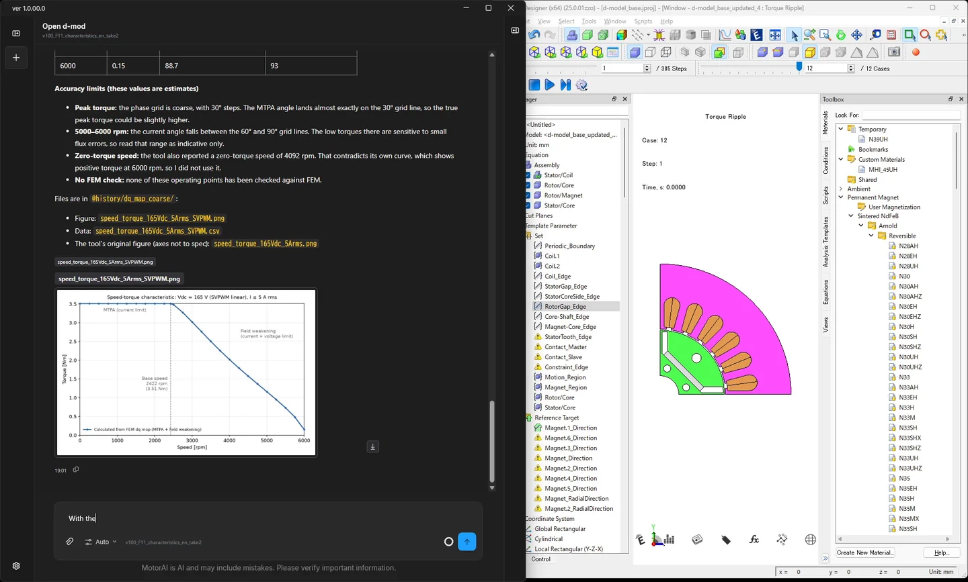Switch to the Conditions side tab
Viewport: 968px width, 582px height.
pyautogui.click(x=826, y=160)
